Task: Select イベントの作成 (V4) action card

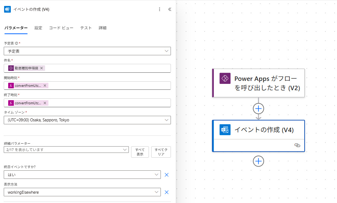Action: click(258, 136)
